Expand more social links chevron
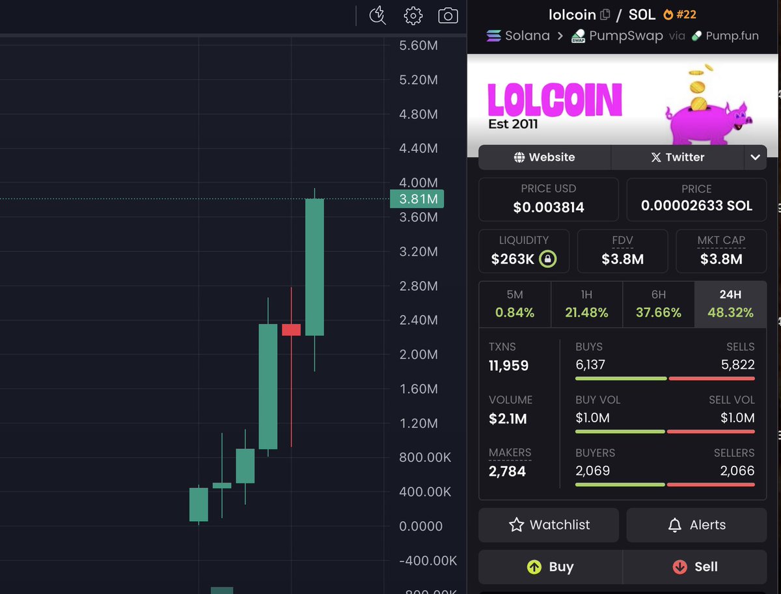The width and height of the screenshot is (781, 594). coord(755,157)
